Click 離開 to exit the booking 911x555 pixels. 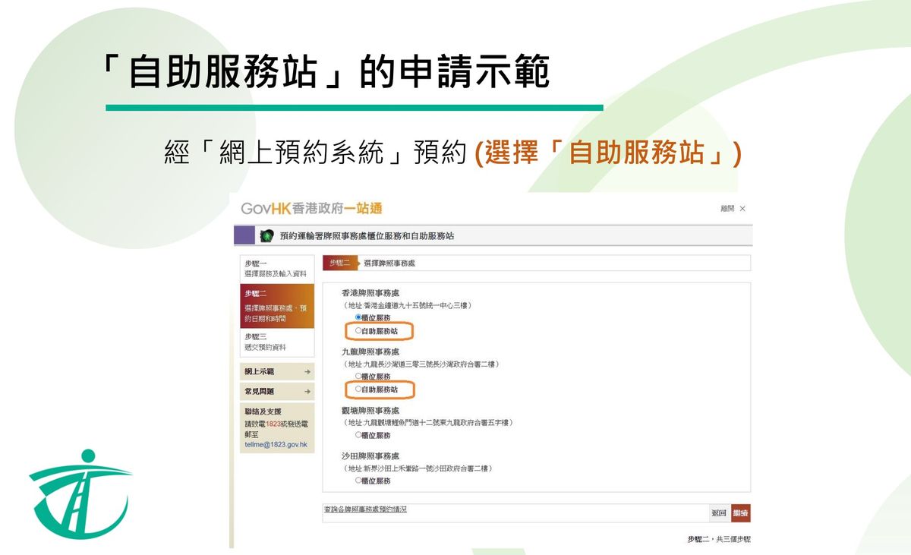click(733, 208)
